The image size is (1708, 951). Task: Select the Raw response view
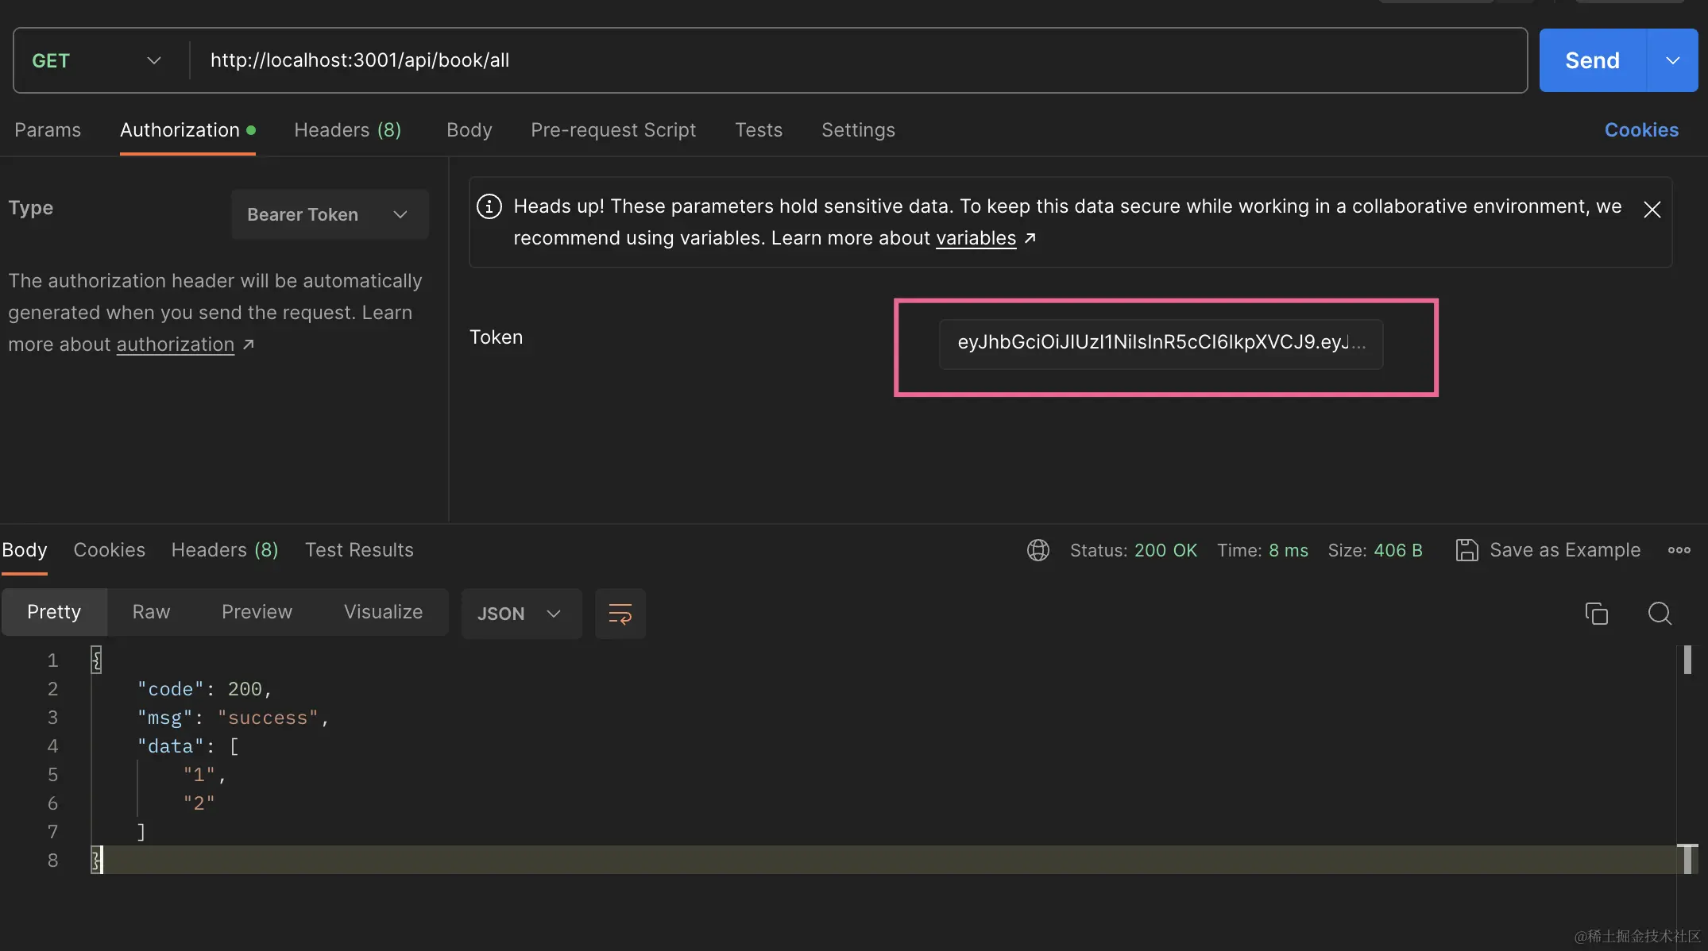(x=151, y=612)
